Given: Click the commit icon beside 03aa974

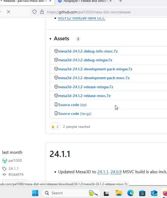Looking at the screenshot, I should click(4, 175).
